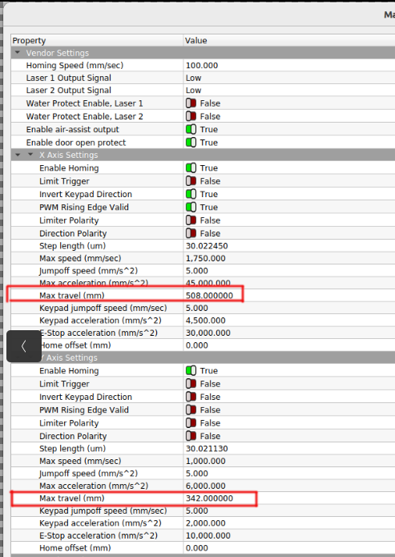395x557 pixels.
Task: Click the back arrow chevron button
Action: 24,346
